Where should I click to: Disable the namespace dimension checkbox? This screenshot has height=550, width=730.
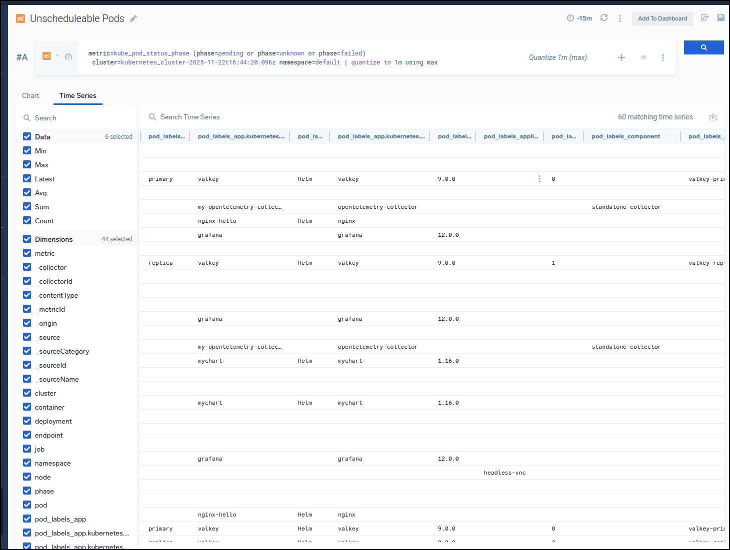27,463
